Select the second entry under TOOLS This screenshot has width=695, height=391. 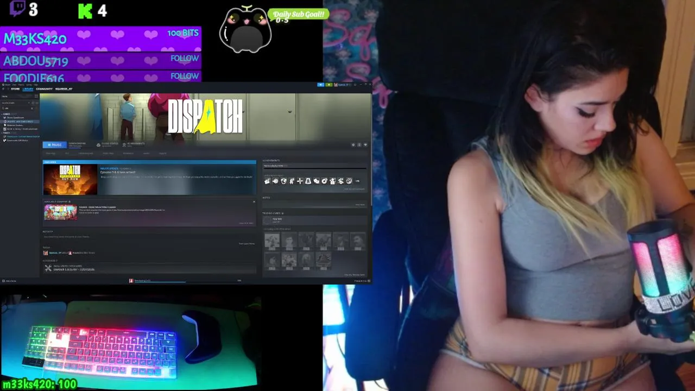pyautogui.click(x=17, y=140)
